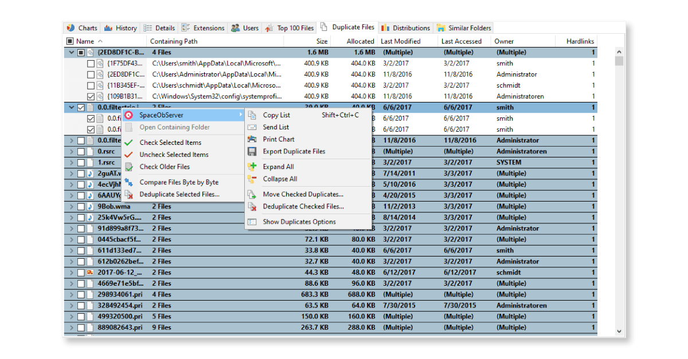Collapse the selected 0.filtertrie group owned by smith
This screenshot has height=359, width=688.
[72, 108]
